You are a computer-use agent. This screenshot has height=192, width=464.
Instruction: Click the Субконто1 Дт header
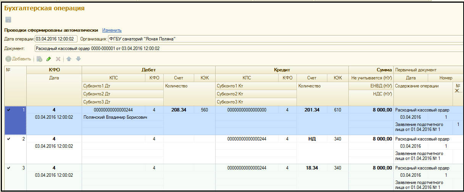(x=122, y=86)
